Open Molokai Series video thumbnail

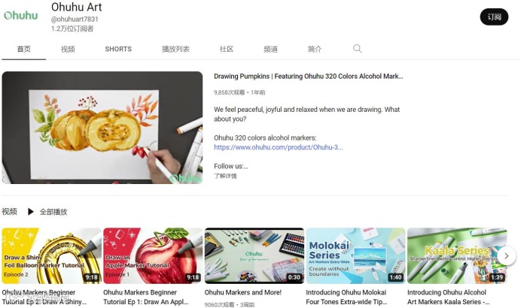(x=355, y=255)
